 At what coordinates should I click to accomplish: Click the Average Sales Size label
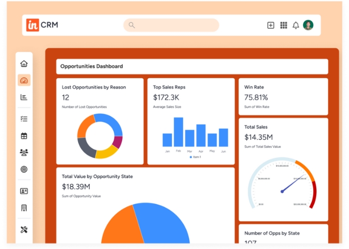tap(167, 107)
